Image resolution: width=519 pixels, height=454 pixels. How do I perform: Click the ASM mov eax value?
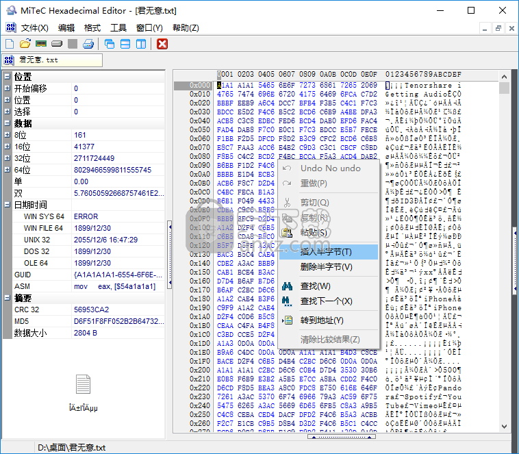click(x=114, y=286)
